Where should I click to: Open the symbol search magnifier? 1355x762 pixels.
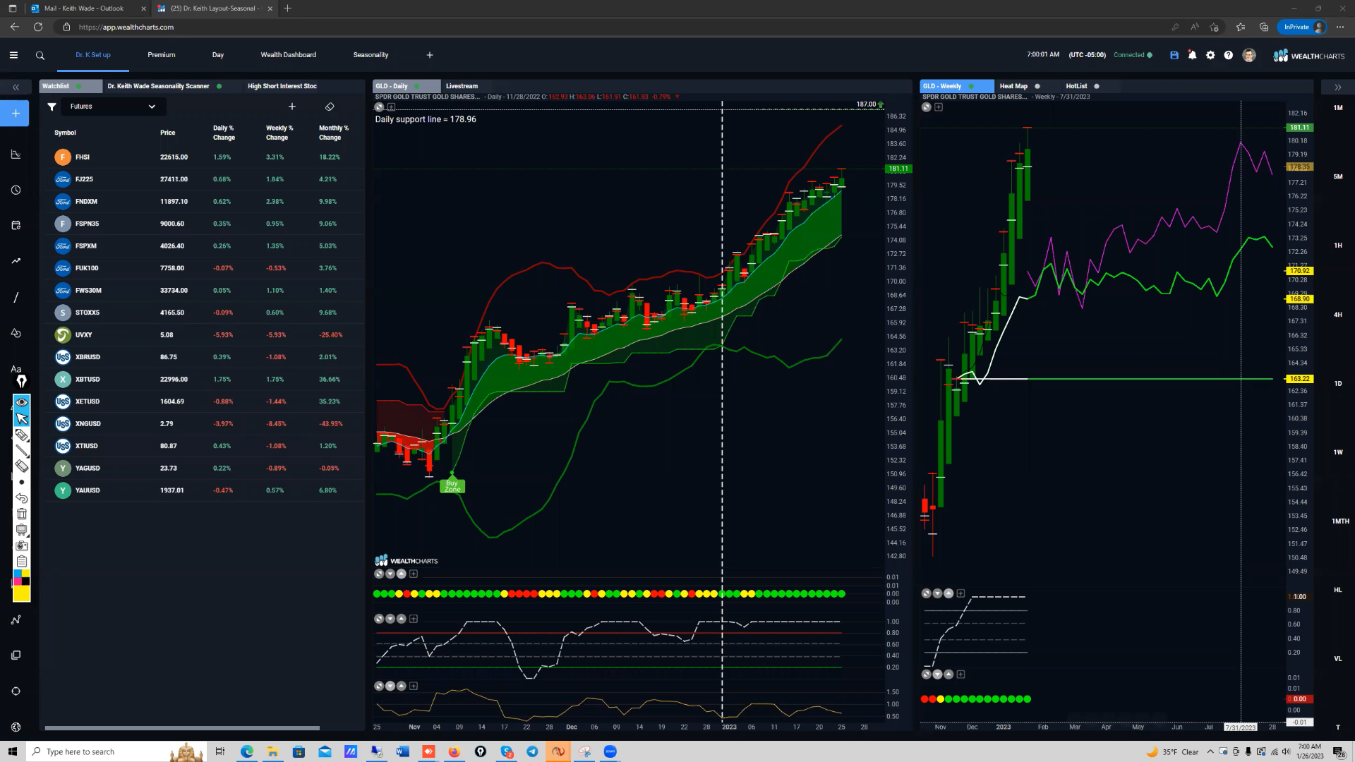coord(40,55)
